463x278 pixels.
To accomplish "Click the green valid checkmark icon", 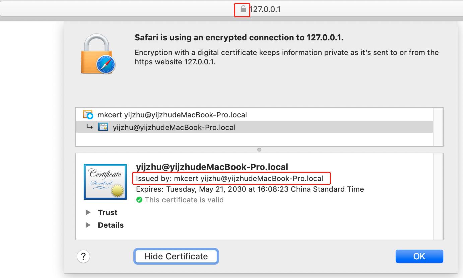I will [x=139, y=200].
